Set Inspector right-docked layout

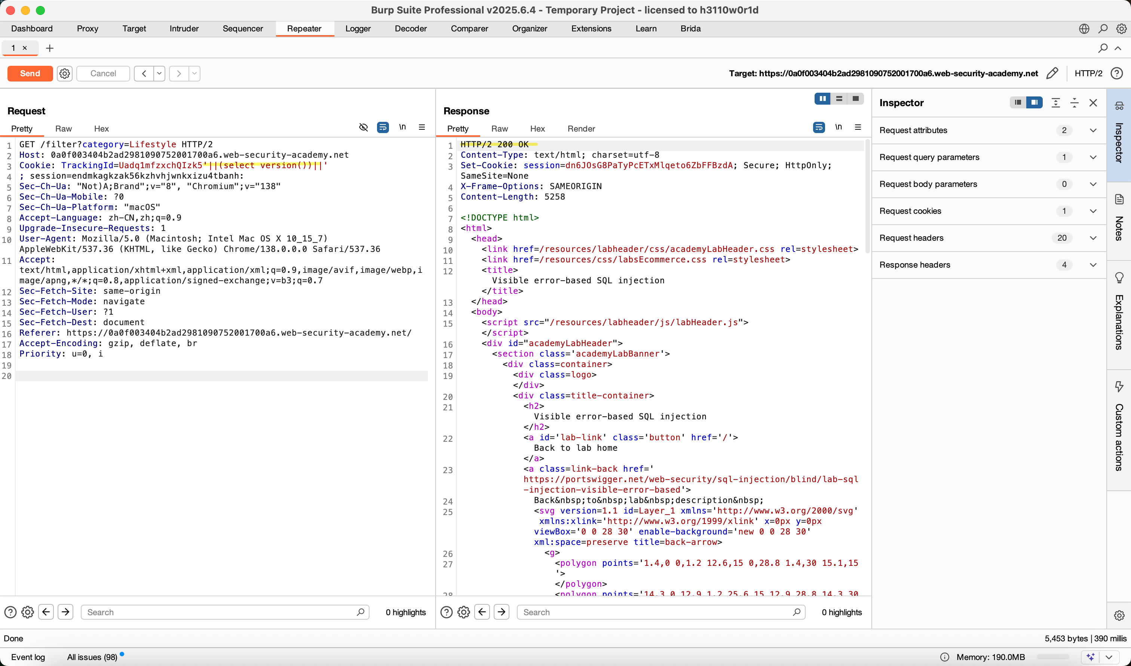(1035, 103)
